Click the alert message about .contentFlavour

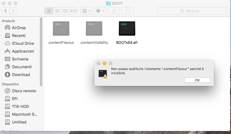click(x=157, y=71)
